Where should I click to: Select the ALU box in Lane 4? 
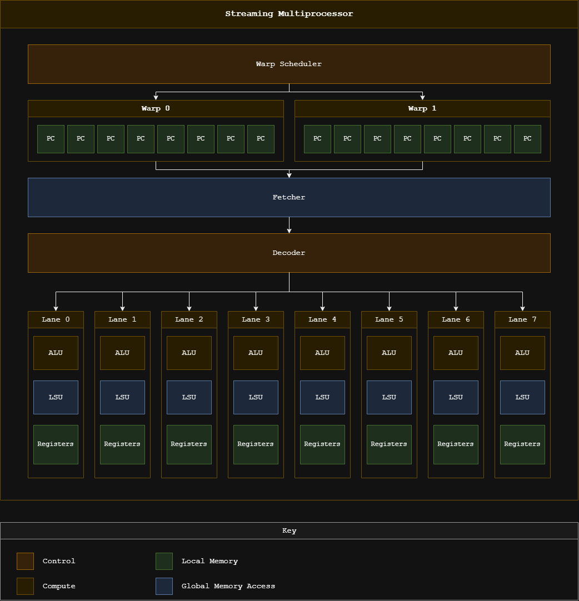322,353
